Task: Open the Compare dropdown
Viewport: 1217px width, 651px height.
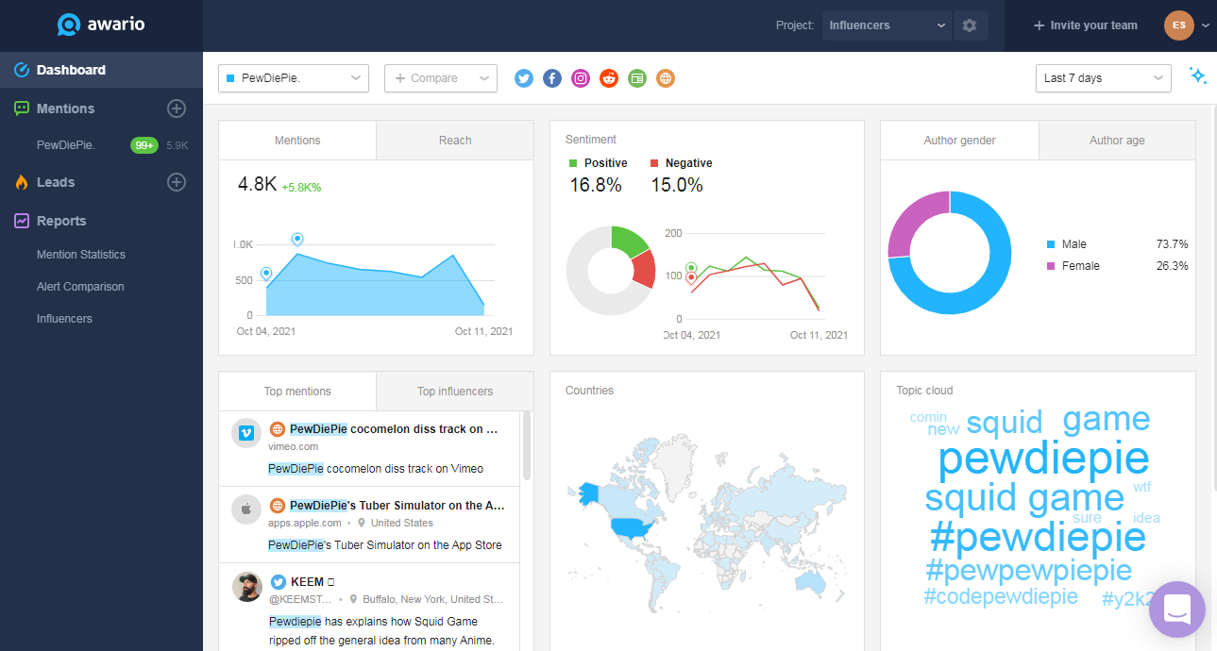Action: [441, 78]
